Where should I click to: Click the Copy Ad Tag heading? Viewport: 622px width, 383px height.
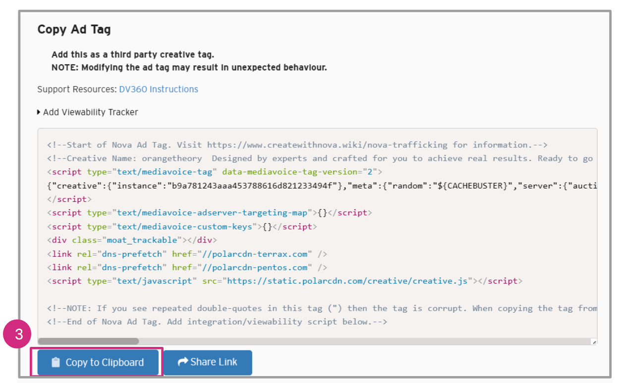point(74,29)
